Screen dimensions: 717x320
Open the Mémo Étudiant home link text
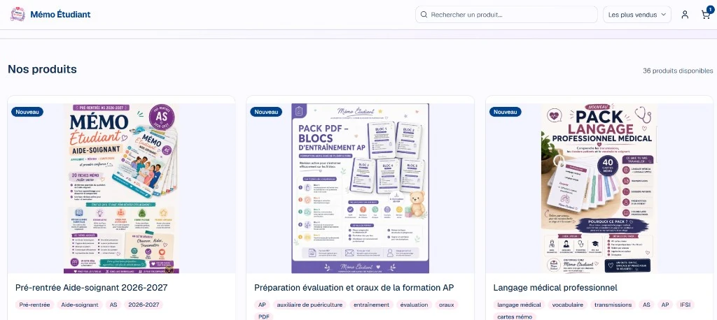click(x=60, y=14)
